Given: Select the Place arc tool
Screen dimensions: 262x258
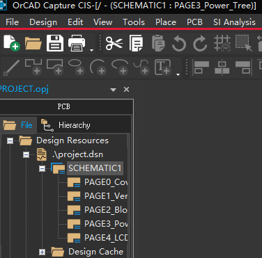Looking at the screenshot, I should [x=98, y=67].
